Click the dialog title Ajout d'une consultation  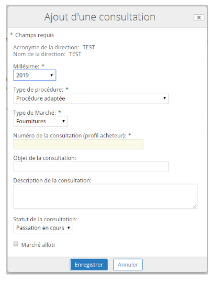[x=100, y=17]
